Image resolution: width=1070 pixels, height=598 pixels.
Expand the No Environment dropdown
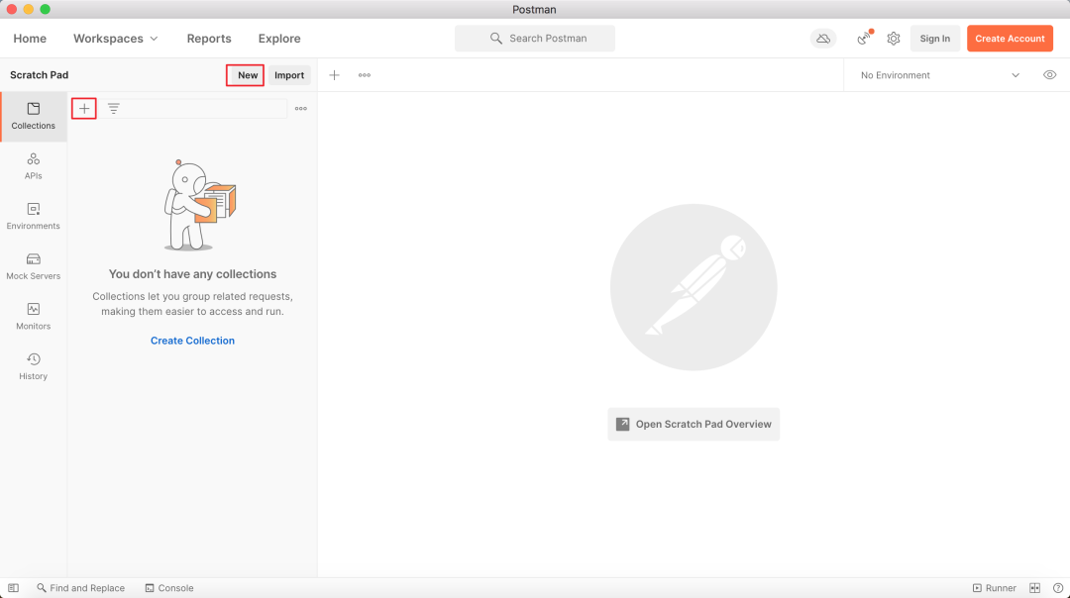(x=939, y=75)
